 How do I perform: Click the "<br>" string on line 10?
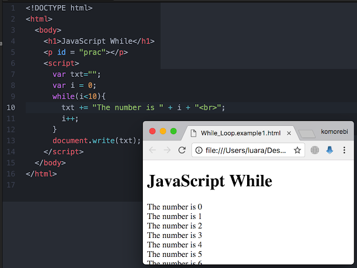[208, 108]
